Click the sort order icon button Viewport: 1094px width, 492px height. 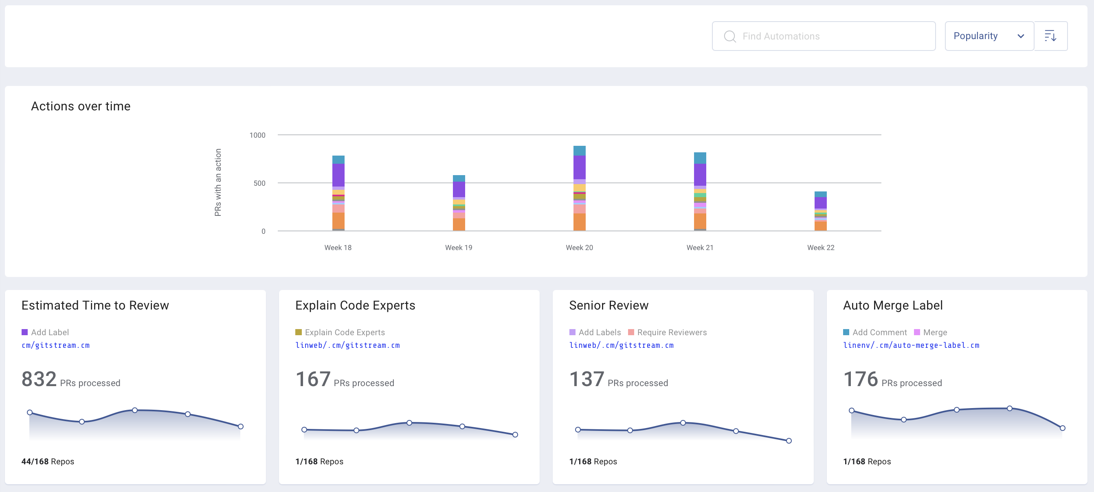1050,36
